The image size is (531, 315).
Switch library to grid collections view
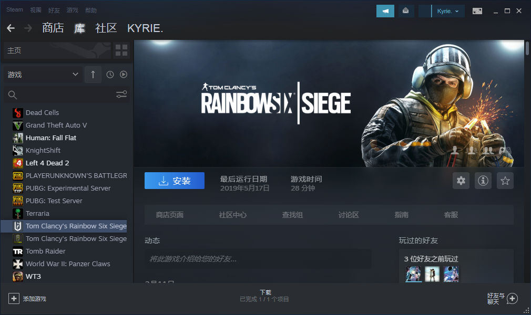121,50
